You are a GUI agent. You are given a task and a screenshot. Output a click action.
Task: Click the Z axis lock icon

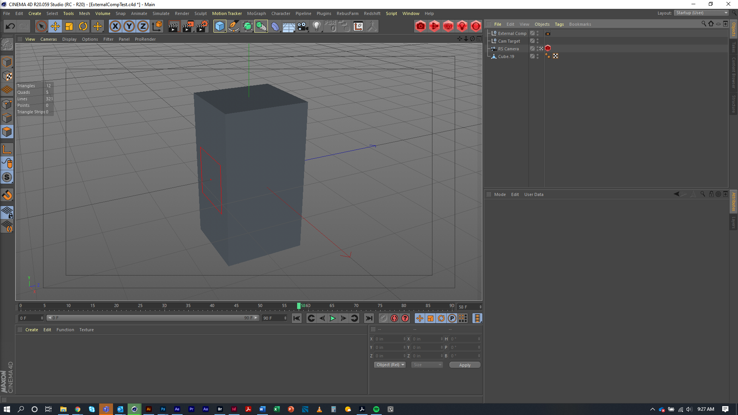click(143, 26)
